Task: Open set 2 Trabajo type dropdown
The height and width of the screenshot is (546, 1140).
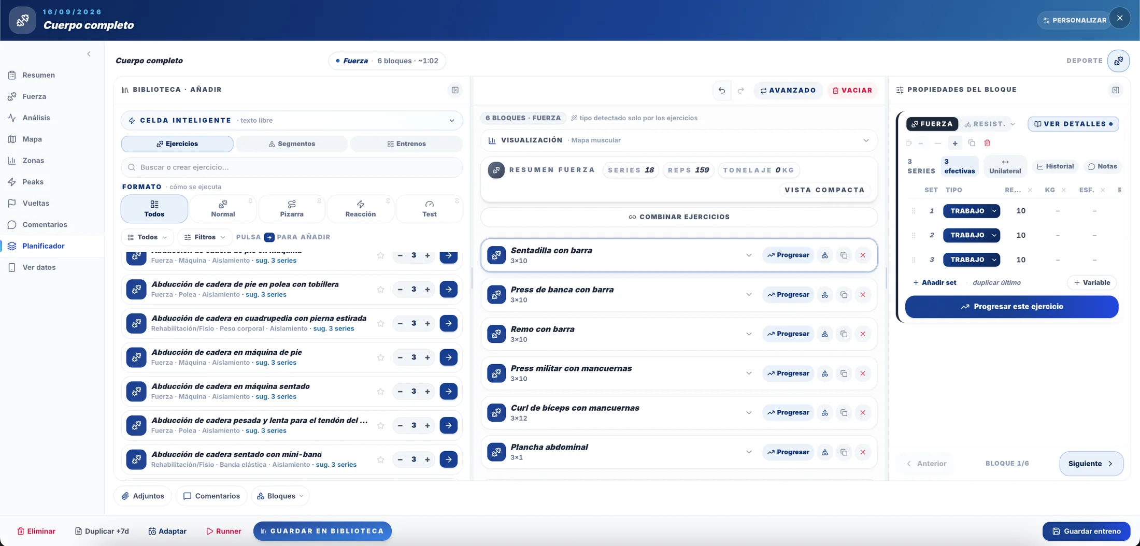Action: pos(971,235)
